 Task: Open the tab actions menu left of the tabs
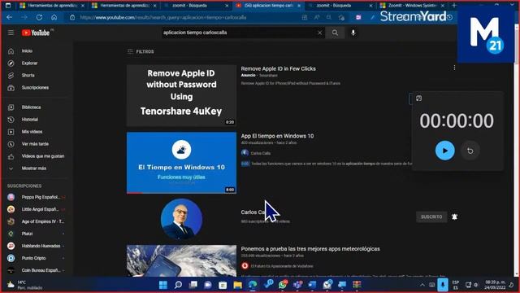8,6
